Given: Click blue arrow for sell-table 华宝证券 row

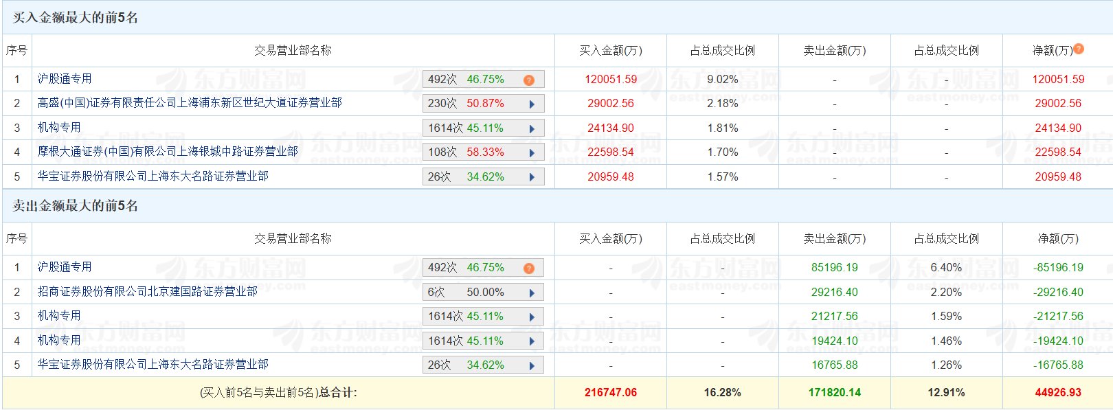Looking at the screenshot, I should point(532,365).
